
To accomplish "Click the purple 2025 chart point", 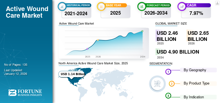I will [87, 49].
